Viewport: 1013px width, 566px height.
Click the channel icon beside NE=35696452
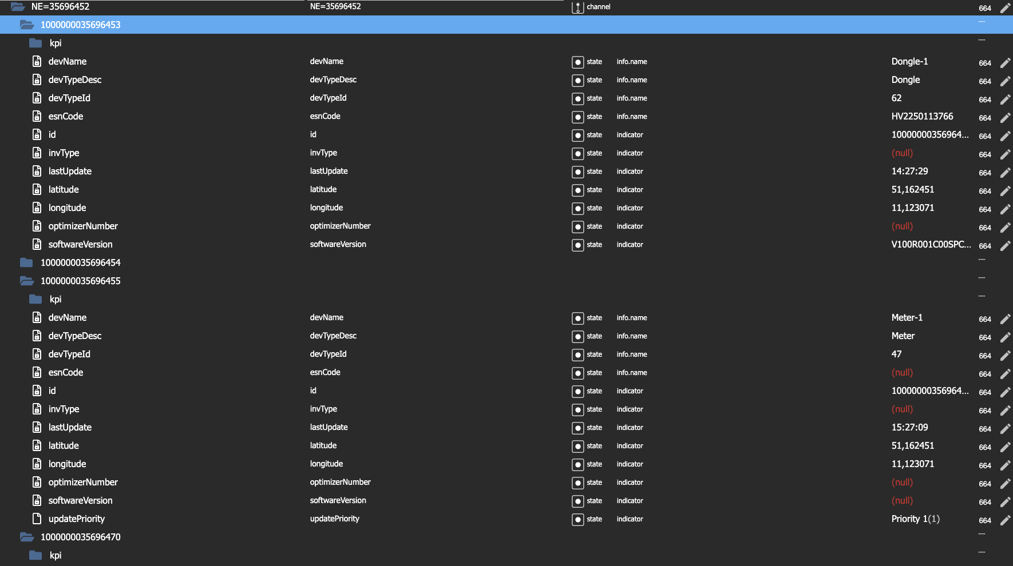click(578, 7)
